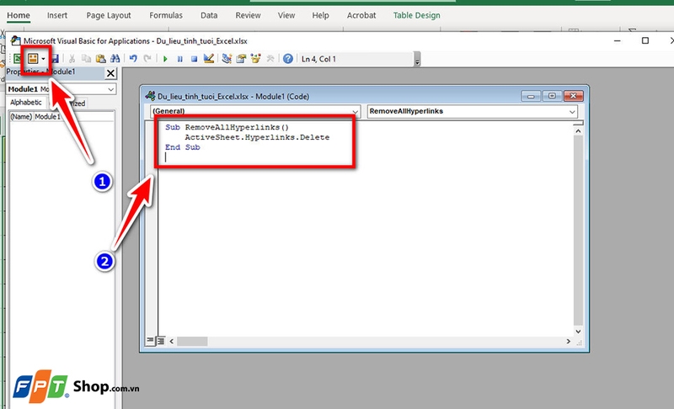Close the Properties panel
The width and height of the screenshot is (674, 409).
point(110,73)
